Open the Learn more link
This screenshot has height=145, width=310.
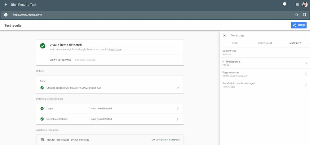coord(115,49)
